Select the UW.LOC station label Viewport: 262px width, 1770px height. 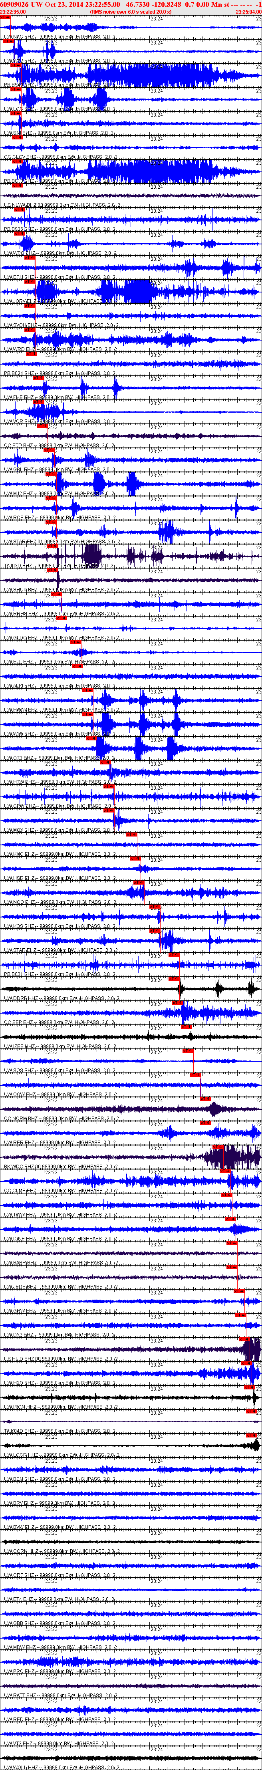(x=60, y=109)
